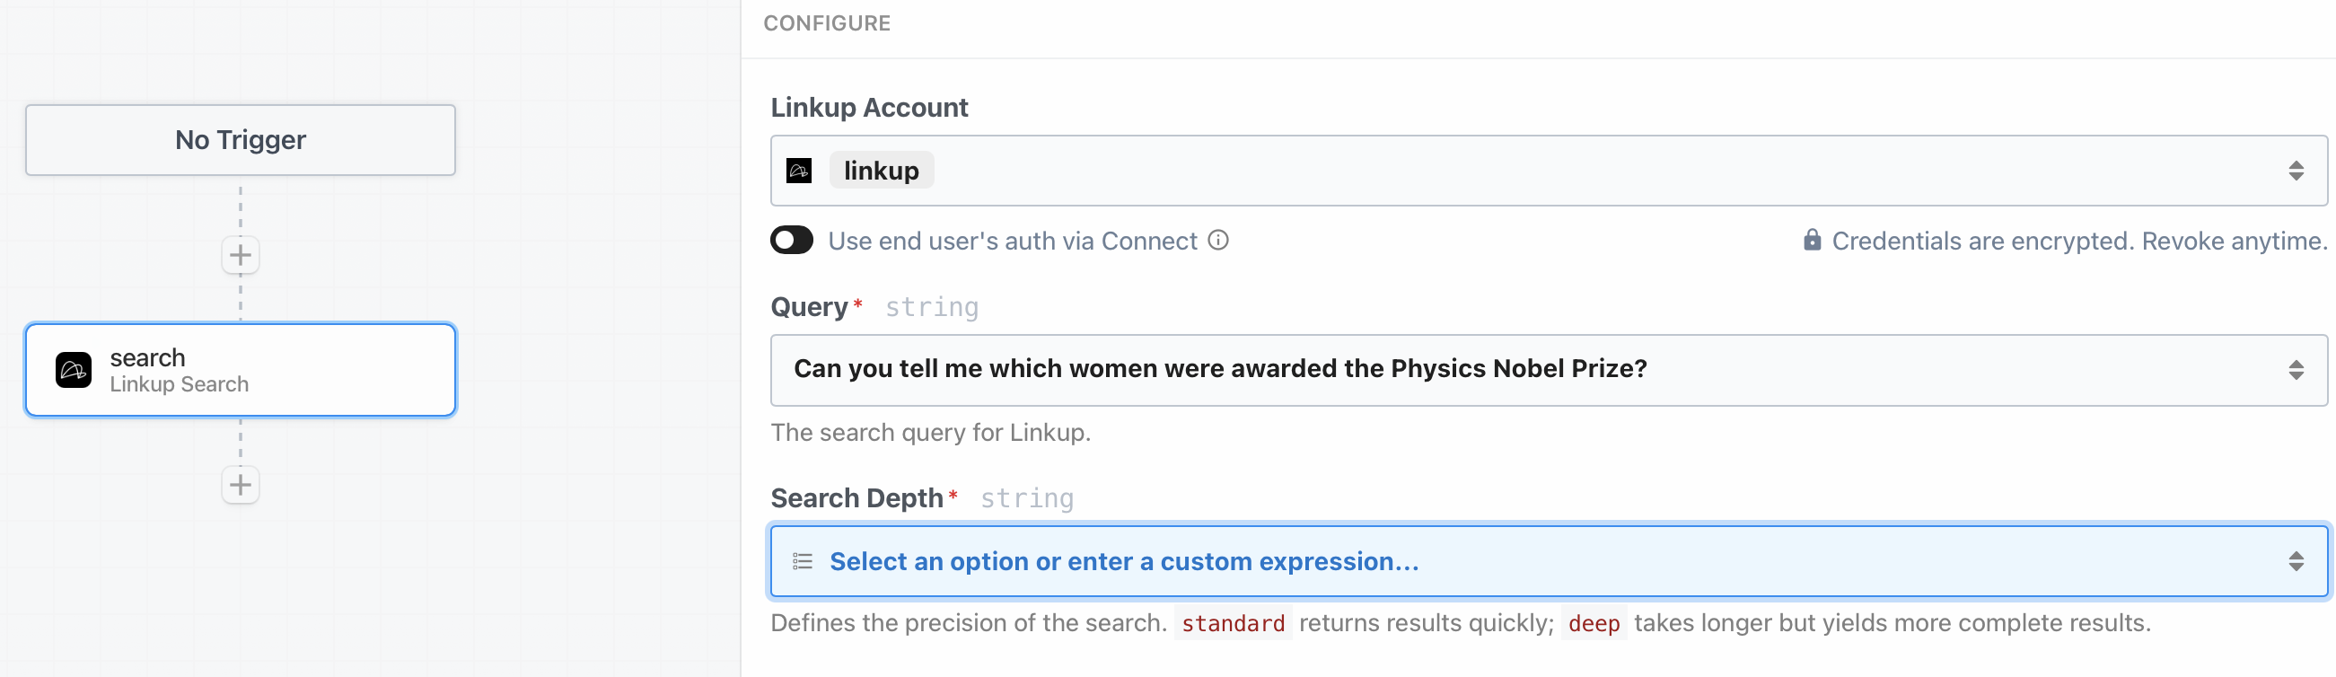The width and height of the screenshot is (2336, 677).
Task: Click the plus icon below No Trigger
Action: point(241,255)
